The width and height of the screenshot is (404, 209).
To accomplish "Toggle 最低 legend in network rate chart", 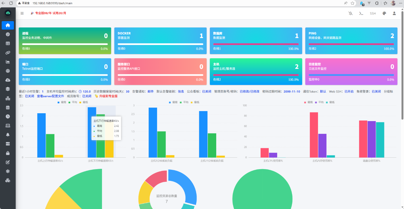I will click(x=83, y=102).
